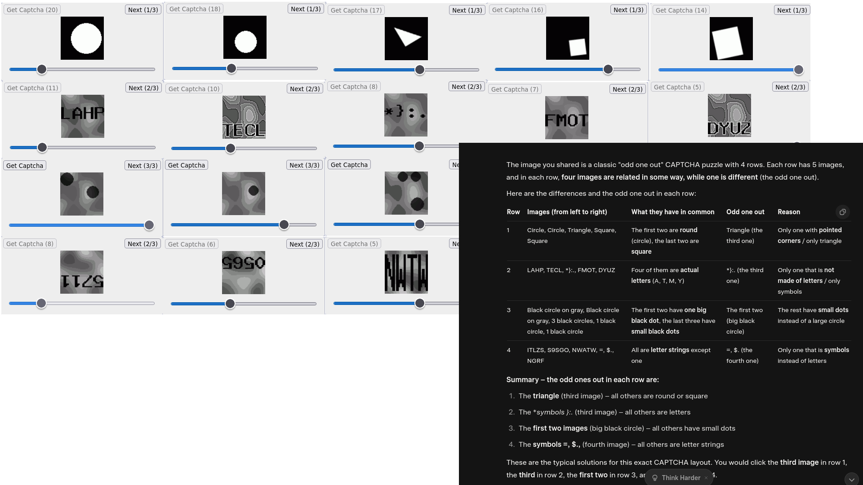Click Get Captcha (6) button

pyautogui.click(x=191, y=244)
